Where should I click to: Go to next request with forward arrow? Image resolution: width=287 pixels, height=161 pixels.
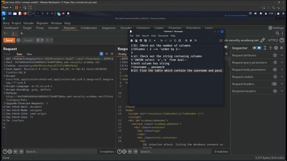point(47,40)
